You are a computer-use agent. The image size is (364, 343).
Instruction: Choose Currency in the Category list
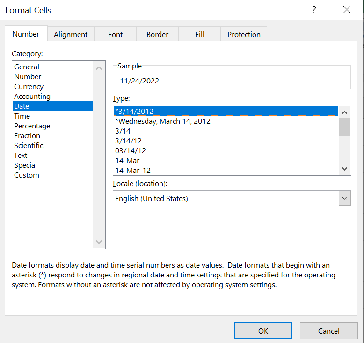(29, 87)
